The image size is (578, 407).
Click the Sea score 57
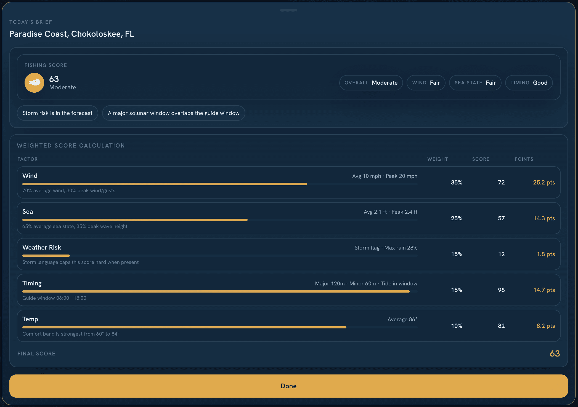point(501,218)
